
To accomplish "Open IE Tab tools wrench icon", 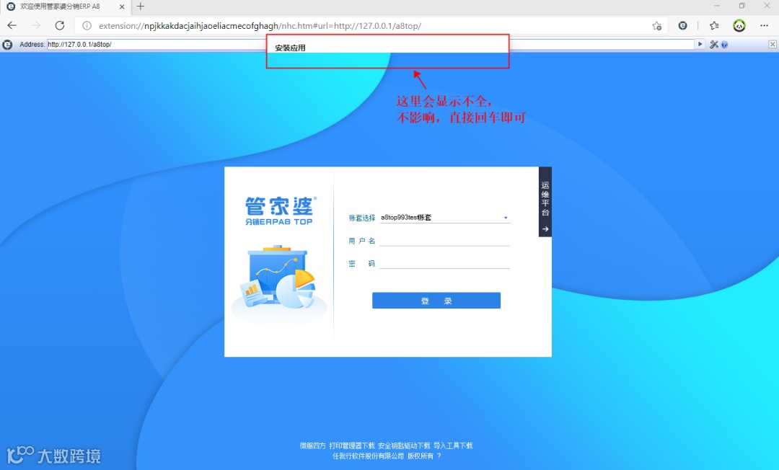I will tap(714, 44).
